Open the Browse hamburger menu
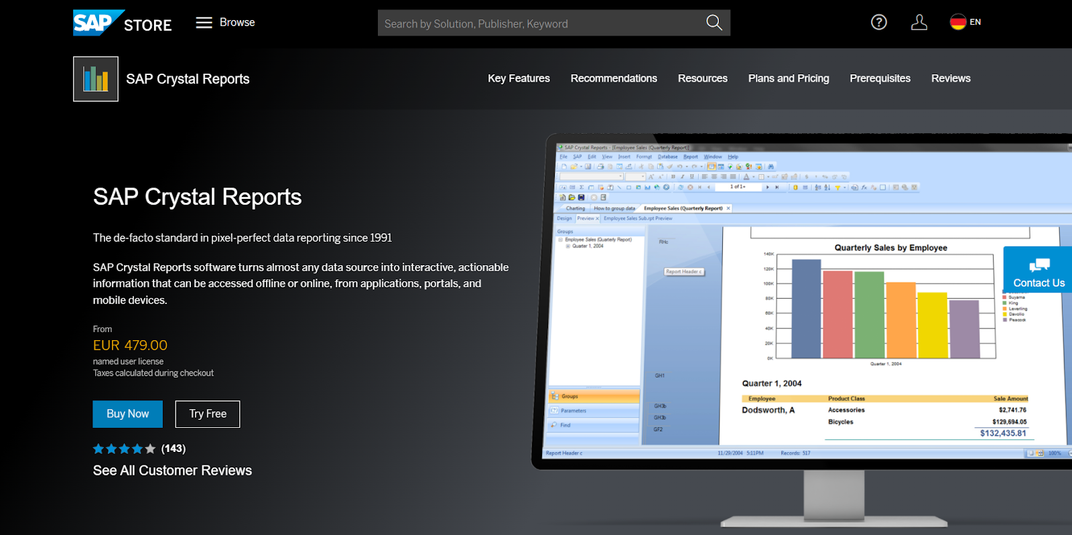This screenshot has width=1072, height=535. point(225,23)
